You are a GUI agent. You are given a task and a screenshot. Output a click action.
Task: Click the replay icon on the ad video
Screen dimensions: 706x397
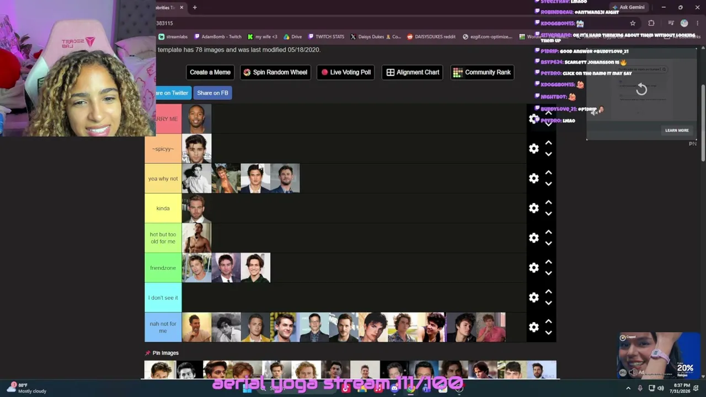point(641,89)
